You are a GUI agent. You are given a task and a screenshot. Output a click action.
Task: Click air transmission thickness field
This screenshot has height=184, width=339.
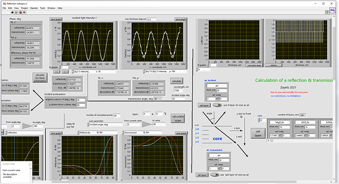[224, 160]
